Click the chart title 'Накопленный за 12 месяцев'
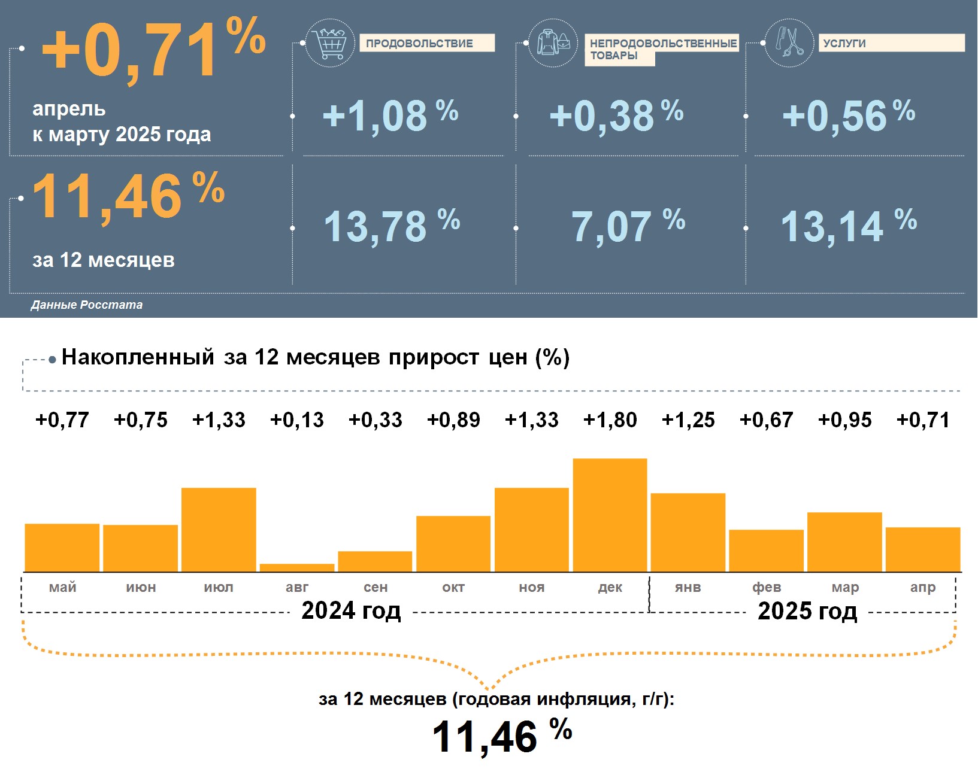The height and width of the screenshot is (769, 978). point(316,357)
